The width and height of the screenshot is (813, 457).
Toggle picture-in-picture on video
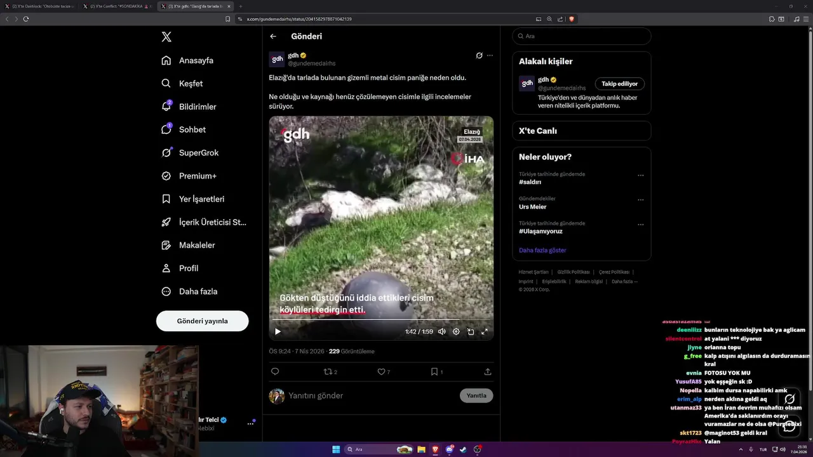471,331
